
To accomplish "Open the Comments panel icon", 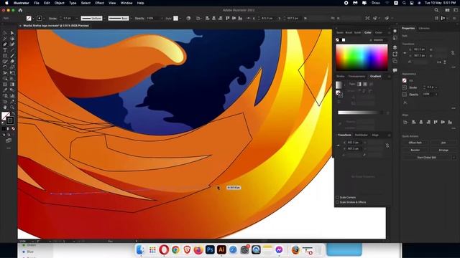I will pyautogui.click(x=395, y=70).
